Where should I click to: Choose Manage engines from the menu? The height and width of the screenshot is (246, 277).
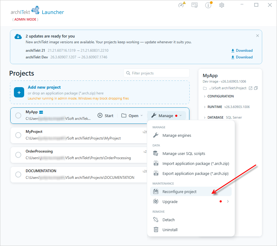[191, 135]
